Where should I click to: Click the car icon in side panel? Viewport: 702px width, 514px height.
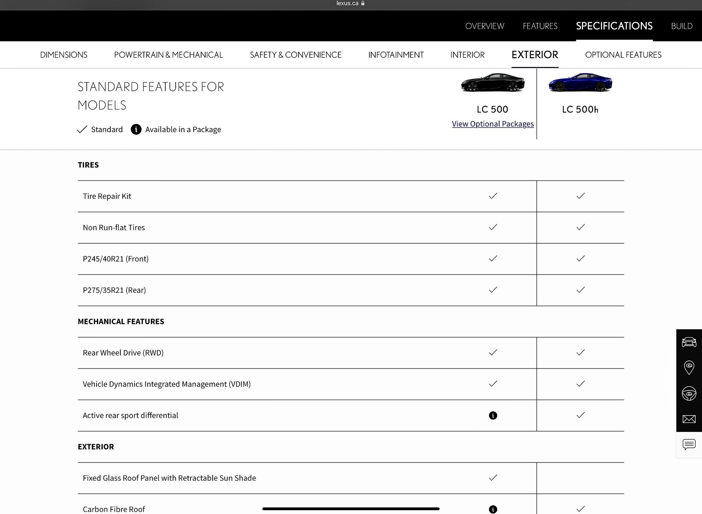[689, 342]
